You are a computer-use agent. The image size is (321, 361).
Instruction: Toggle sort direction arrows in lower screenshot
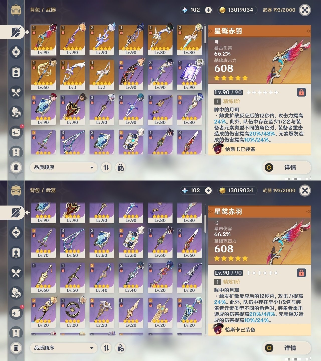coord(106,348)
